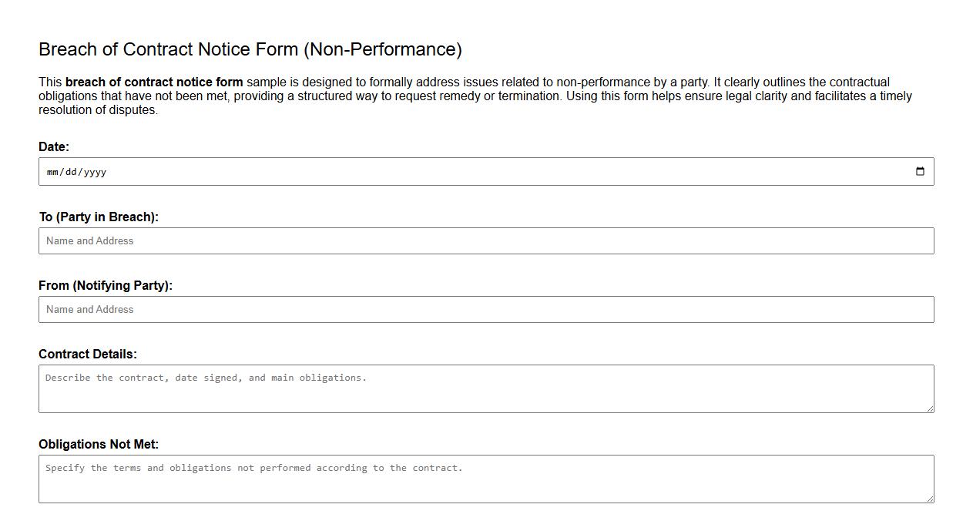This screenshot has height=511, width=973.
Task: Click the Date label above the date input
Action: 53,146
